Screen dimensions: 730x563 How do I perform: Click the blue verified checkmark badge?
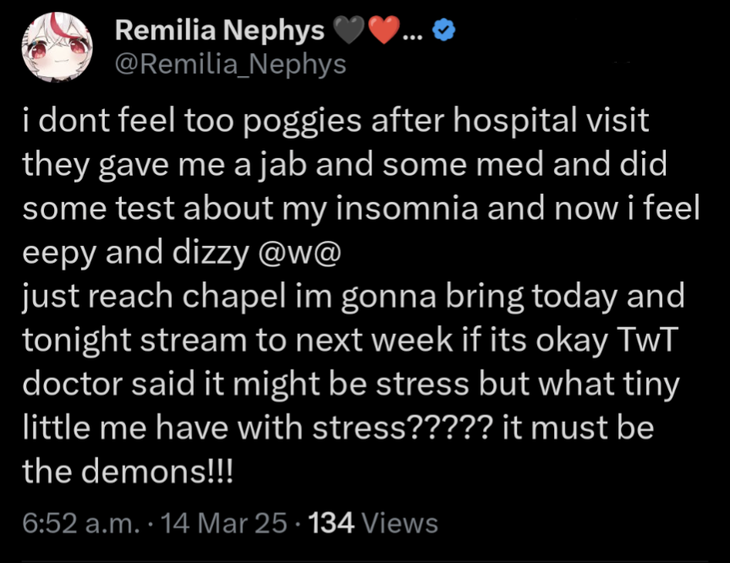point(444,32)
